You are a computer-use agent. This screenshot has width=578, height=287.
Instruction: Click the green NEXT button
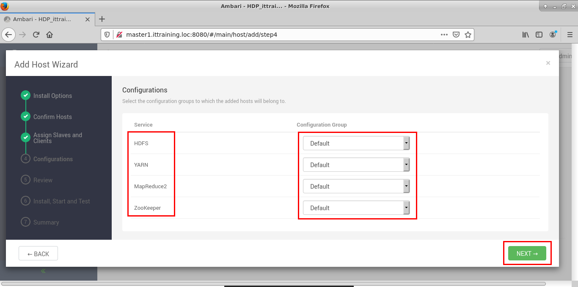527,254
